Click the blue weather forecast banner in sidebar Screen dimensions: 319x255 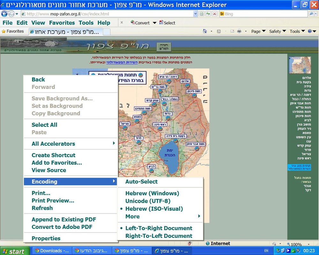(x=299, y=167)
